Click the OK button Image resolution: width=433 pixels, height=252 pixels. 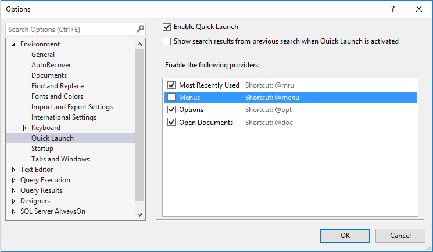(x=345, y=236)
